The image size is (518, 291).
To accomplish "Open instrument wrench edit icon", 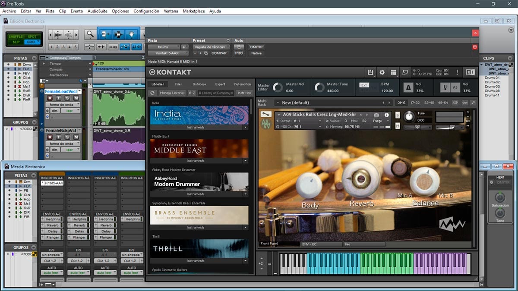I will point(266,114).
